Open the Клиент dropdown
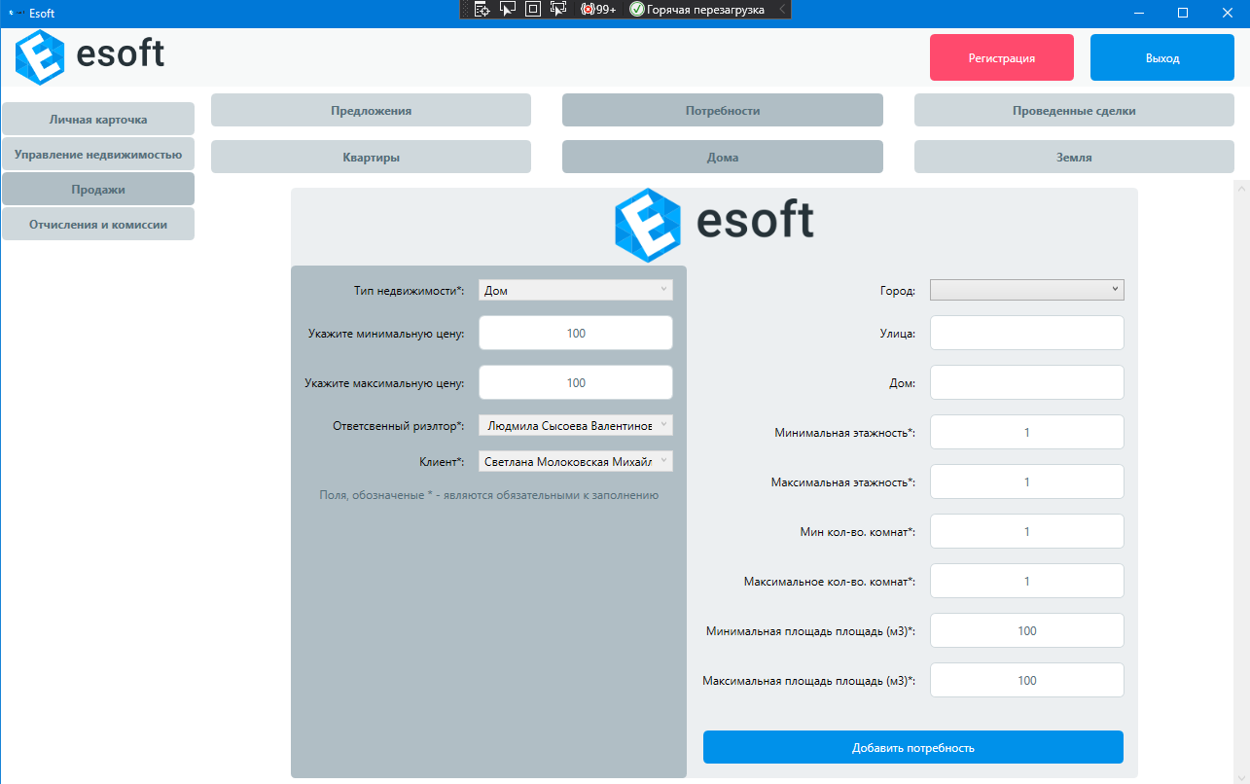Image resolution: width=1250 pixels, height=784 pixels. click(x=575, y=460)
